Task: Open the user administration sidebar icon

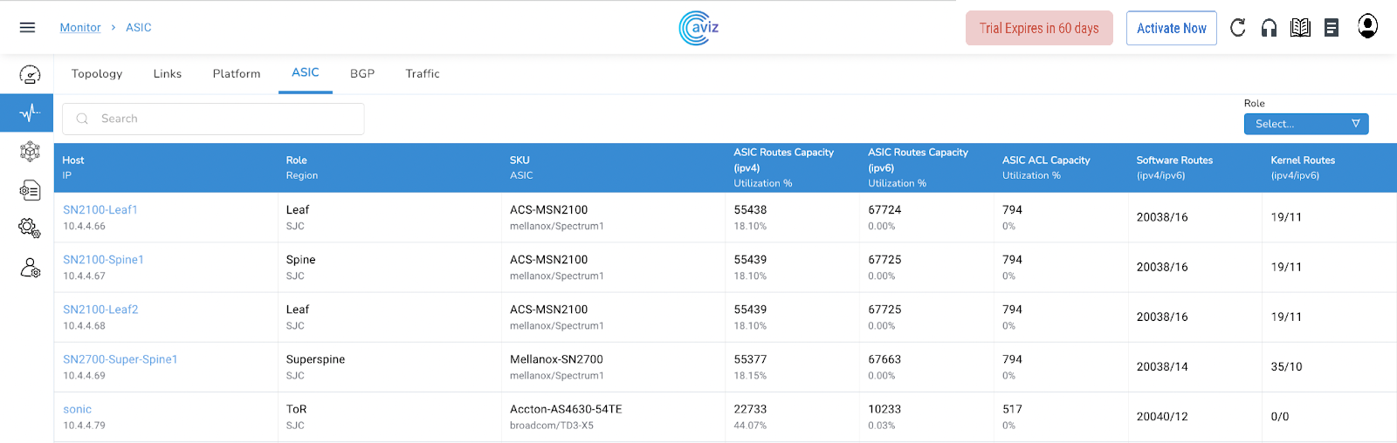Action: (x=30, y=268)
